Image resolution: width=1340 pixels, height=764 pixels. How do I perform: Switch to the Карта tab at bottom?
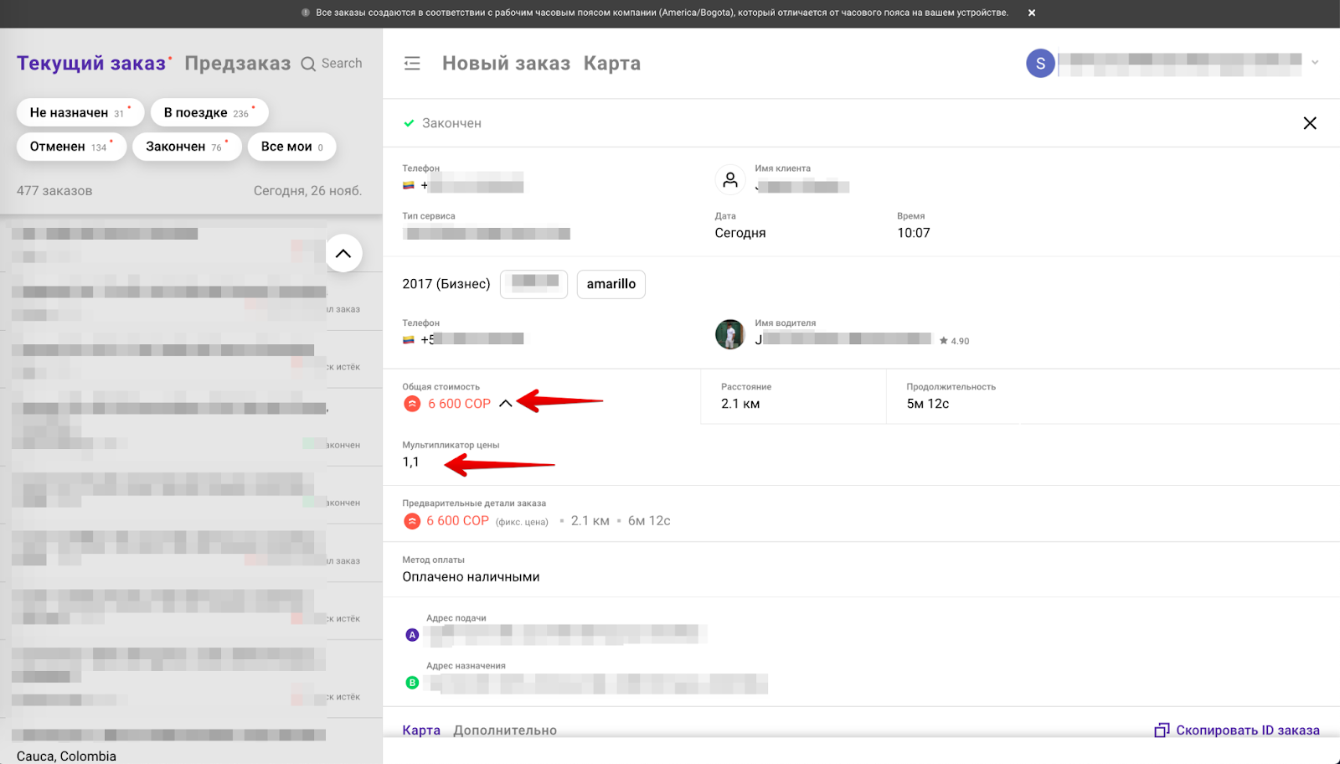point(421,730)
